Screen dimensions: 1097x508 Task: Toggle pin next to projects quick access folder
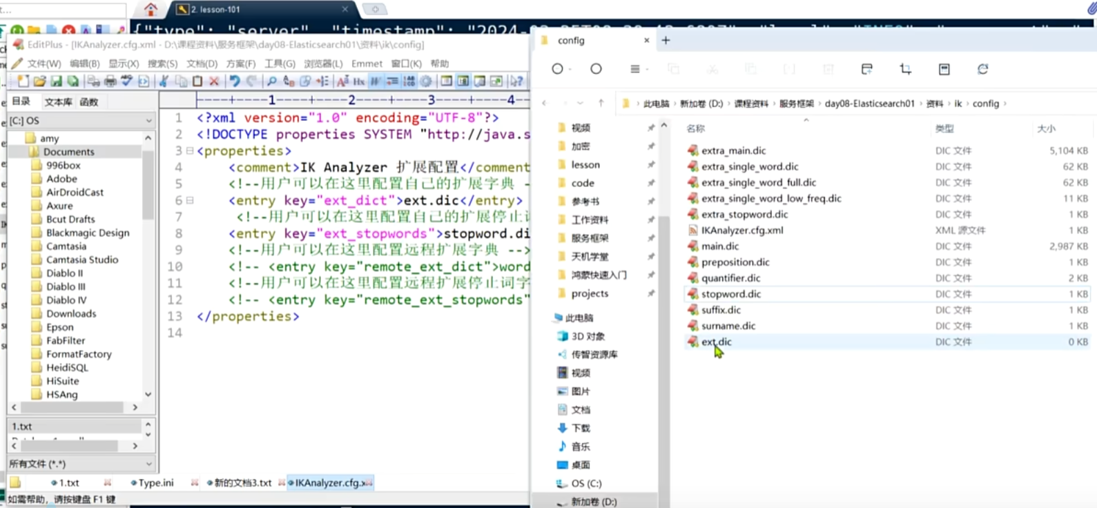(x=650, y=293)
